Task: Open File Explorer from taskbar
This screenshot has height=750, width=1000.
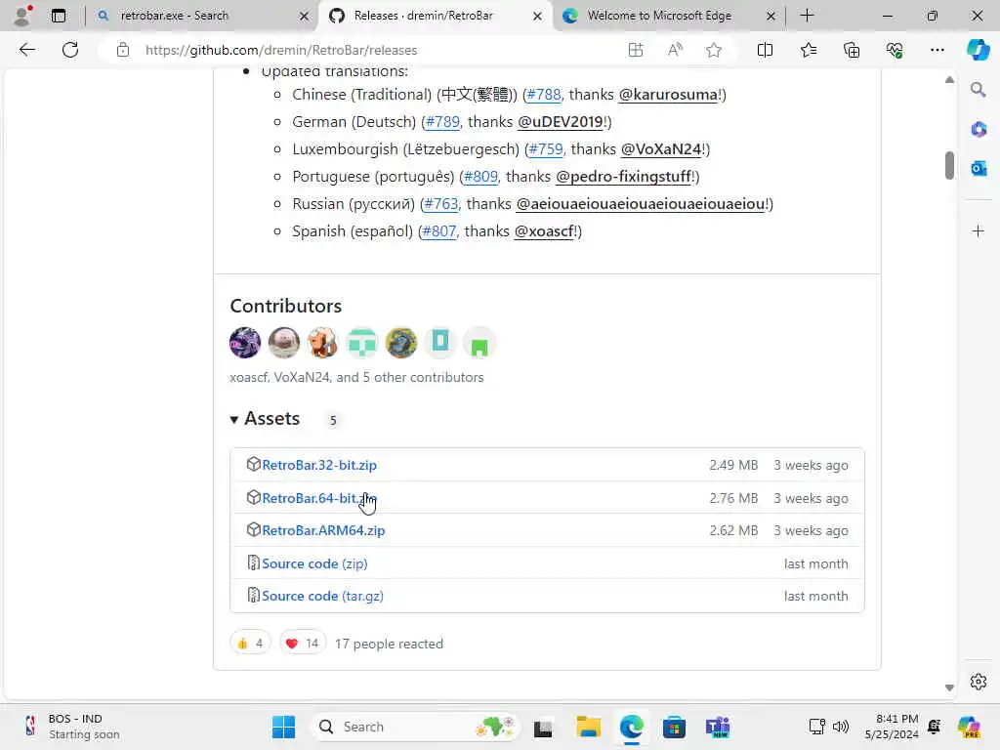Action: click(588, 727)
